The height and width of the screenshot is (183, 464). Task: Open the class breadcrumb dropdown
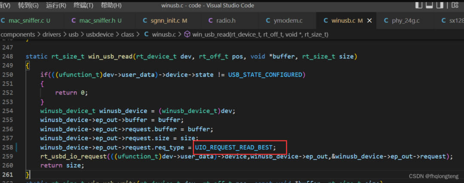pyautogui.click(x=127, y=35)
